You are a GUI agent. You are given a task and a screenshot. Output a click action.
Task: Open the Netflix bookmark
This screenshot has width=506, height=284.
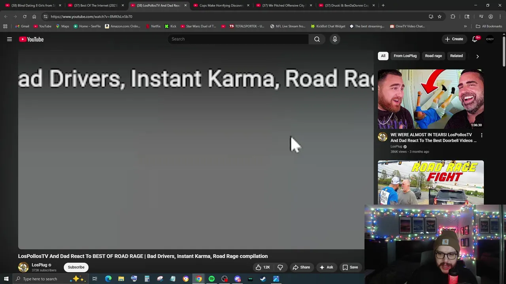coord(153,26)
